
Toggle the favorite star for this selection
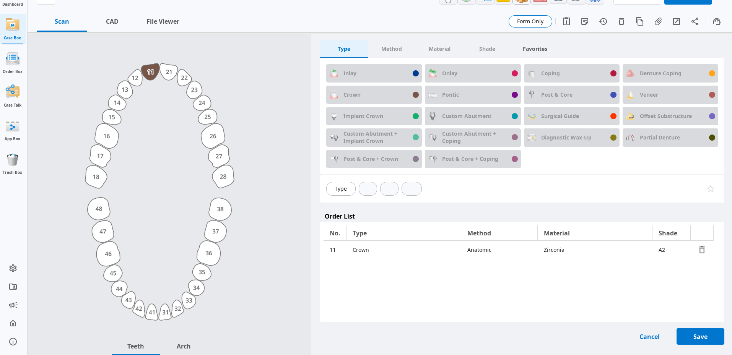click(x=710, y=189)
